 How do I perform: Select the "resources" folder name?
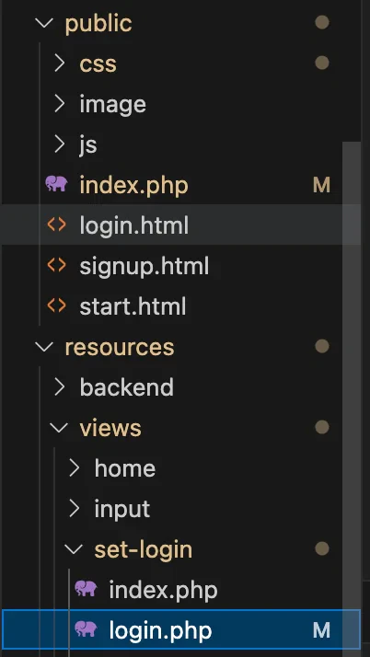coord(120,347)
